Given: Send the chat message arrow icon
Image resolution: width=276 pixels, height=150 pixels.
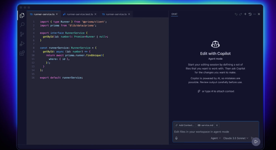Looking at the screenshot, I should click(252, 138).
